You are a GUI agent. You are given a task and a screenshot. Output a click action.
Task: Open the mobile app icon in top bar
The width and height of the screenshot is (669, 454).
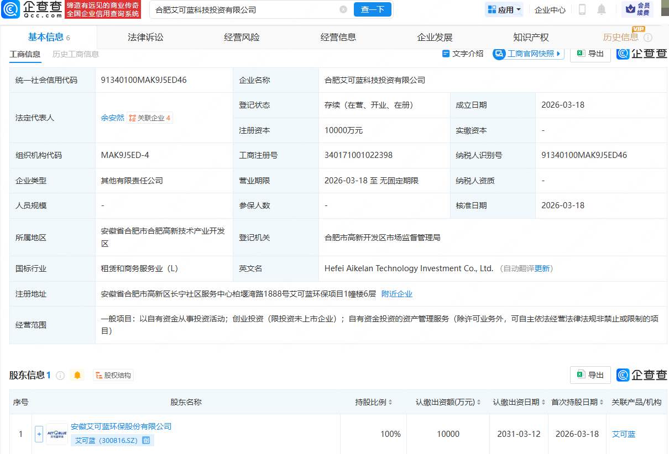582,9
